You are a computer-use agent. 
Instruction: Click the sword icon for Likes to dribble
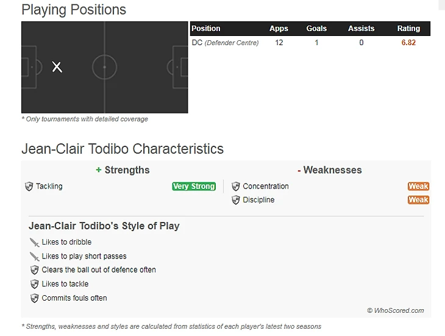[x=34, y=242]
